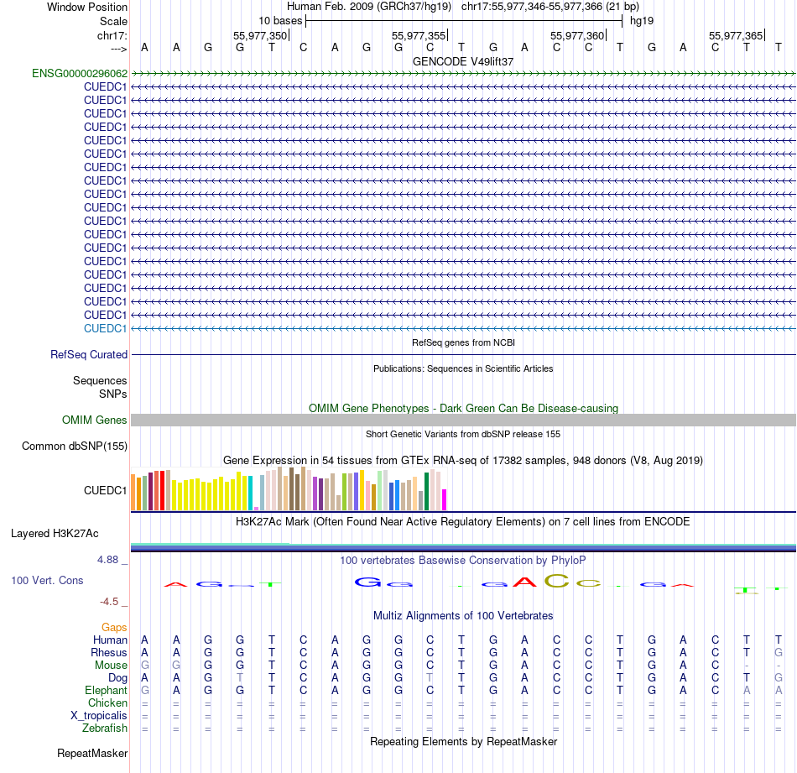Select the X_tropicalis alignment row label

tap(99, 716)
